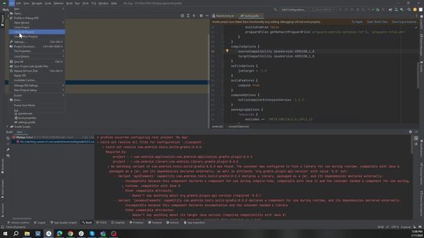
Task: Expand Open Recent submenu
Action: 37,22
